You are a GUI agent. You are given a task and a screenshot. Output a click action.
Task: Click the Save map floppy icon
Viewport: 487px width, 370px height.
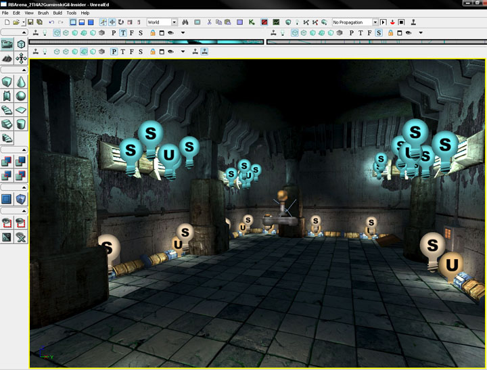pyautogui.click(x=30, y=22)
